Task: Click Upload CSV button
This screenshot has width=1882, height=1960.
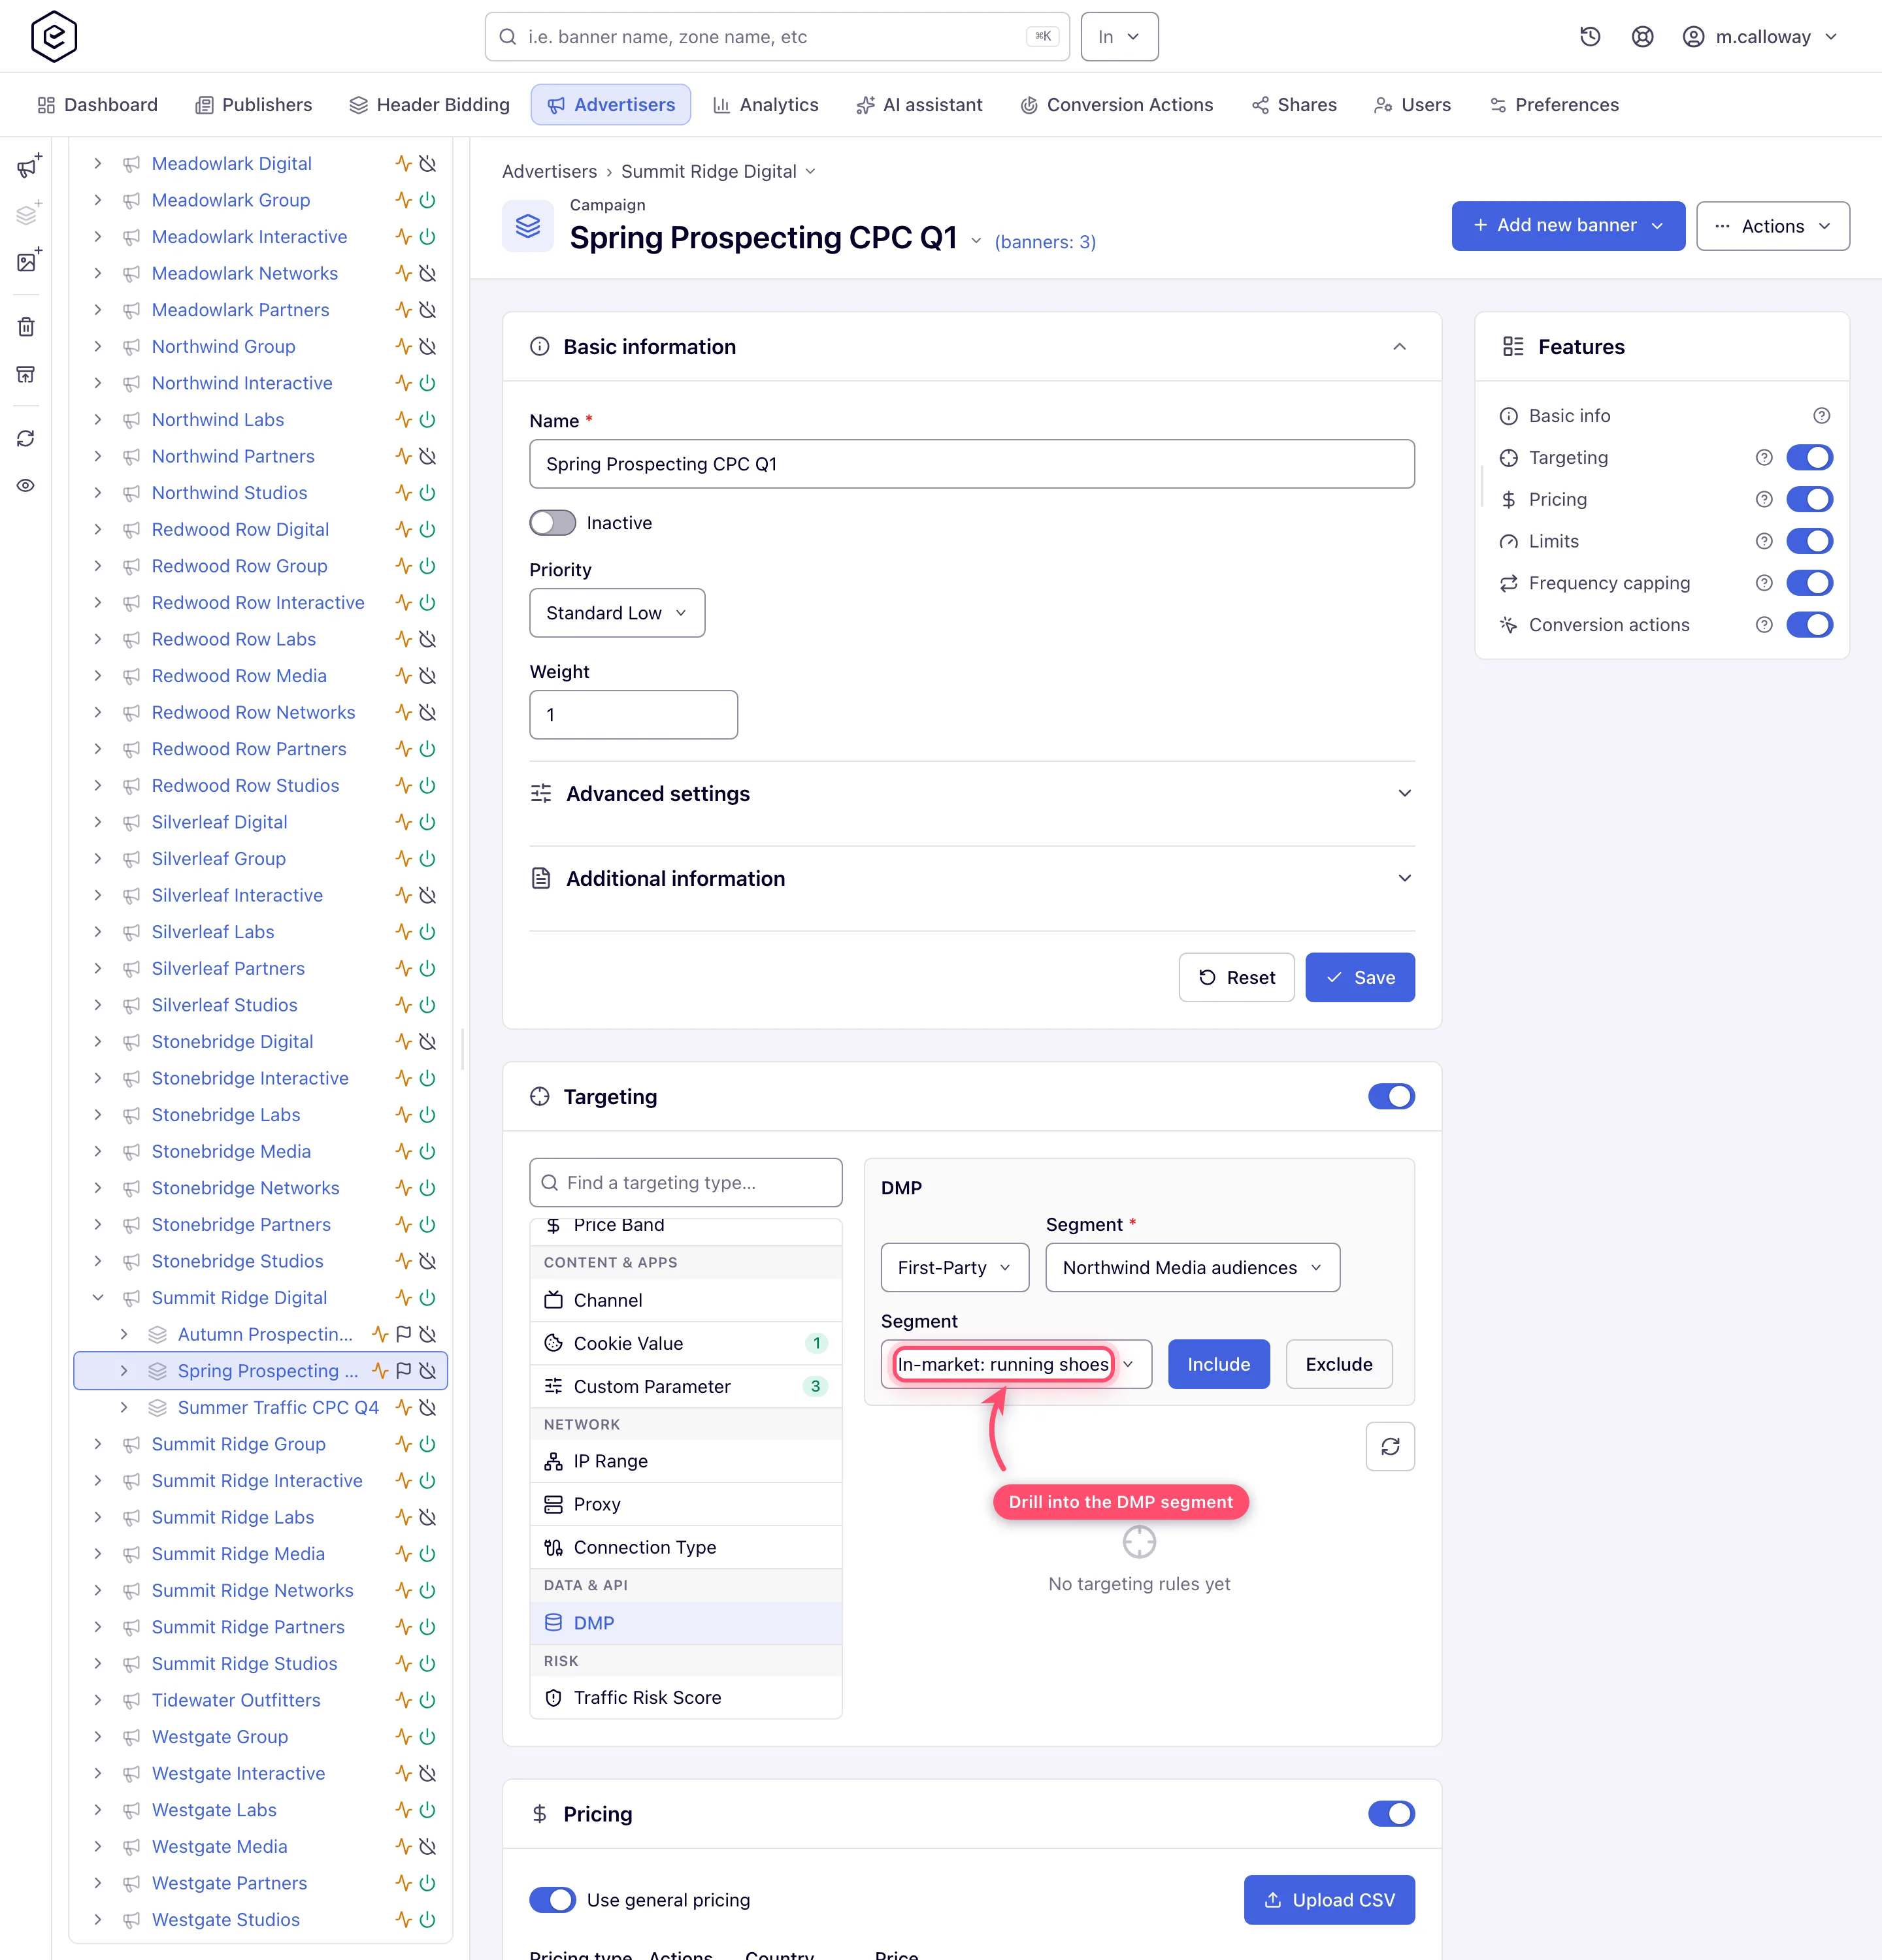Action: [1329, 1900]
